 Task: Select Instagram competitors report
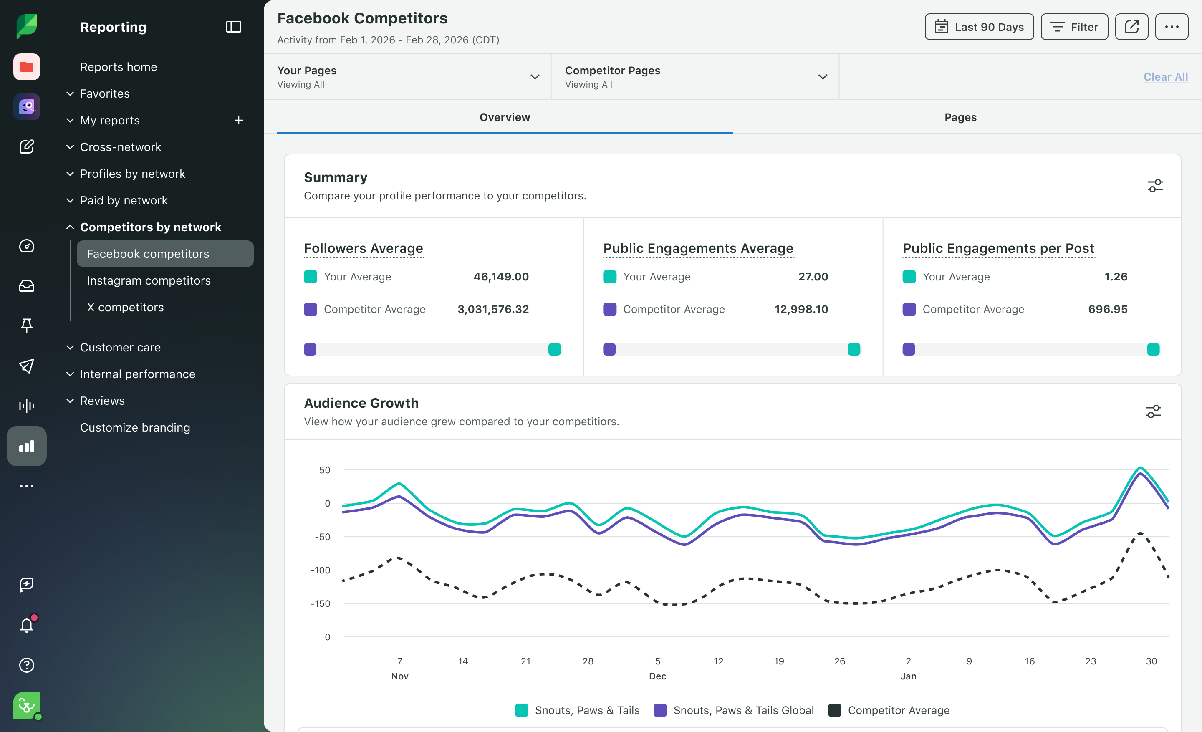pos(148,280)
